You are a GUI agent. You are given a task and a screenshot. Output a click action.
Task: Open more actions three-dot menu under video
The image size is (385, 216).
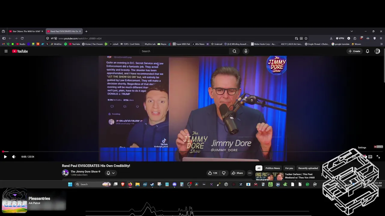[250, 173]
